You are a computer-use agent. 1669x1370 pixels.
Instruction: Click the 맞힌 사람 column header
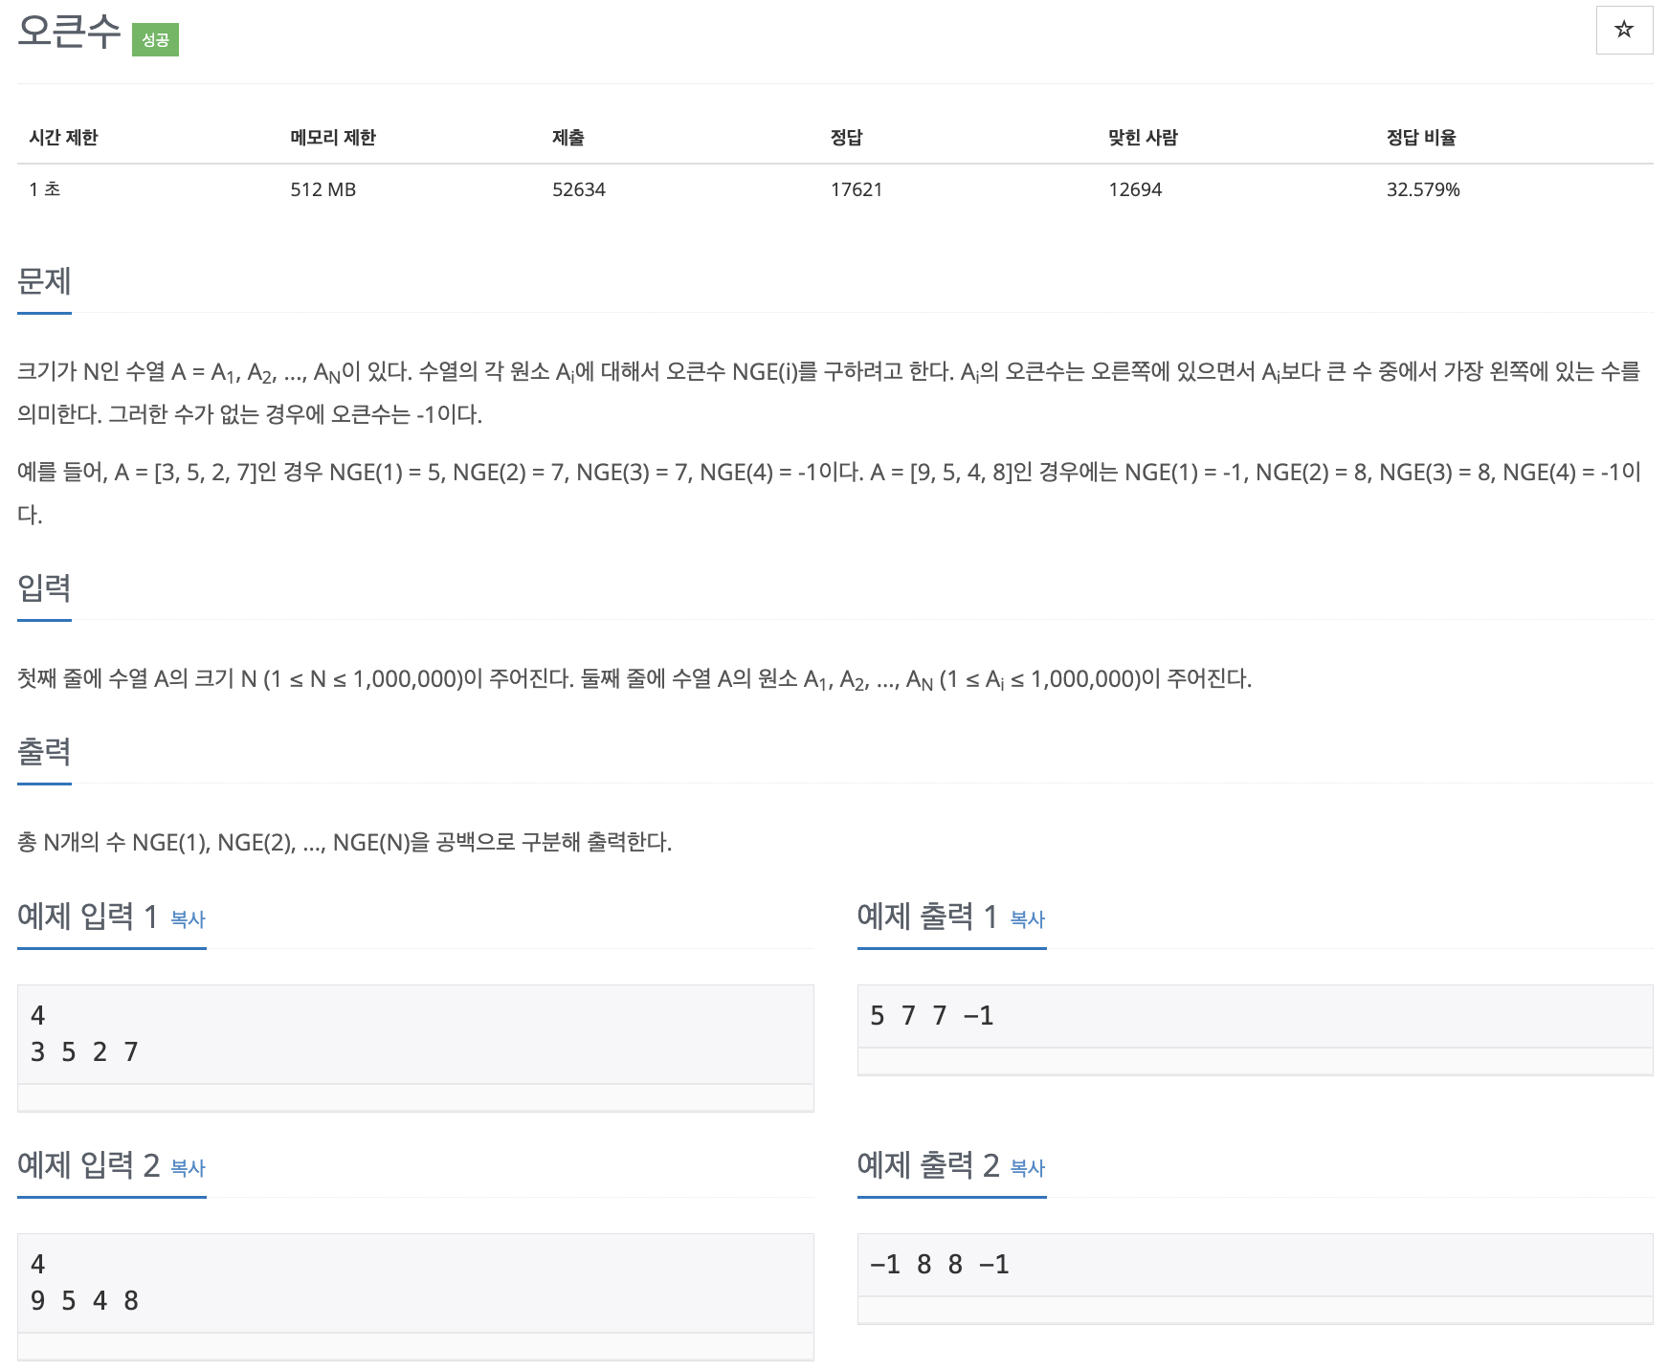[1143, 138]
